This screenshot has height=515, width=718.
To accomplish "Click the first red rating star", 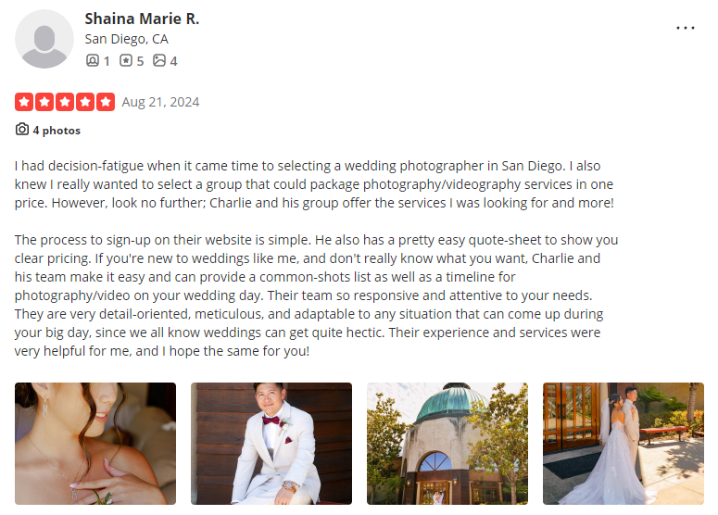I will coord(24,102).
